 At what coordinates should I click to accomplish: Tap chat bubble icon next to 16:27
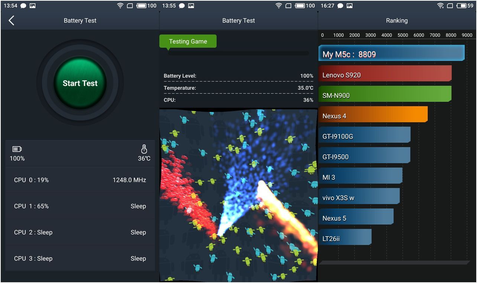(340, 6)
